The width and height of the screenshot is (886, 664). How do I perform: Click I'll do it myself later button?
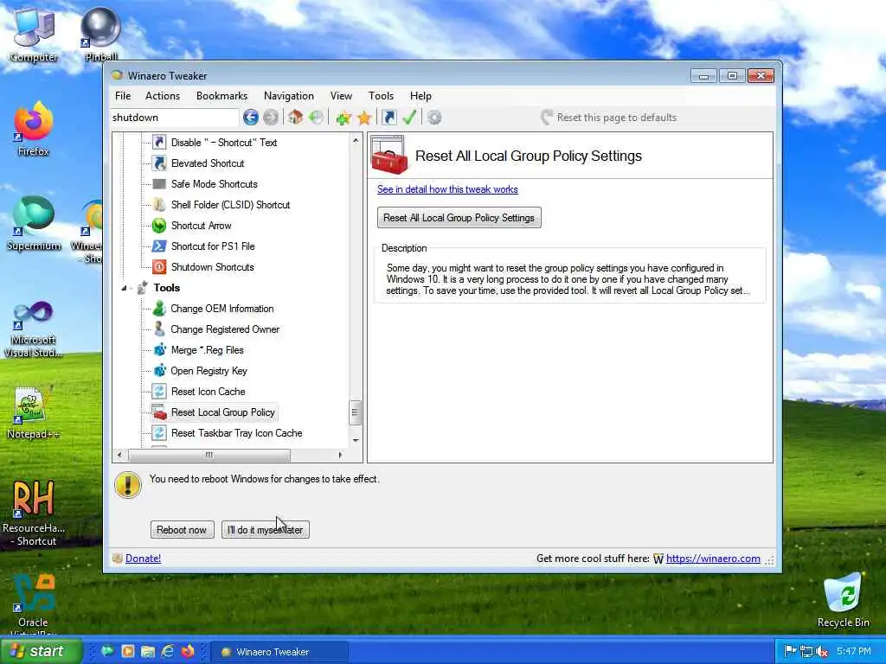(265, 530)
